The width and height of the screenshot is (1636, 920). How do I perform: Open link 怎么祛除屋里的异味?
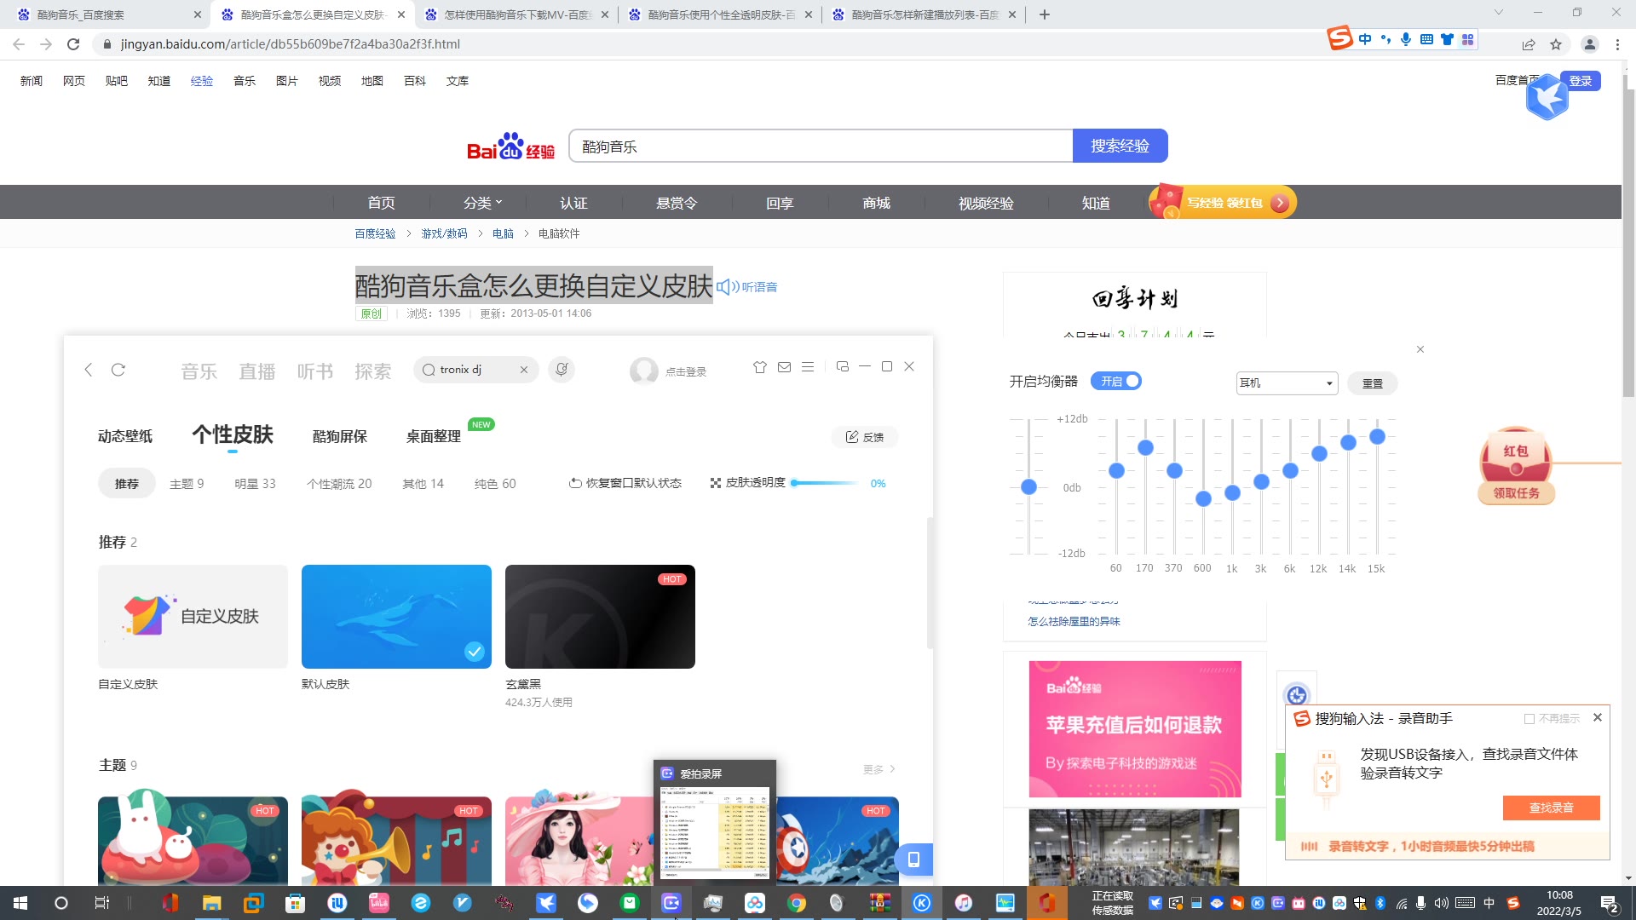1074,622
